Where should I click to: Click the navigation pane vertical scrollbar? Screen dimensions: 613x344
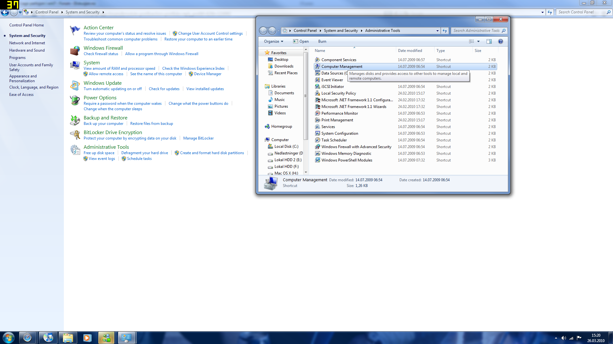pyautogui.click(x=306, y=96)
